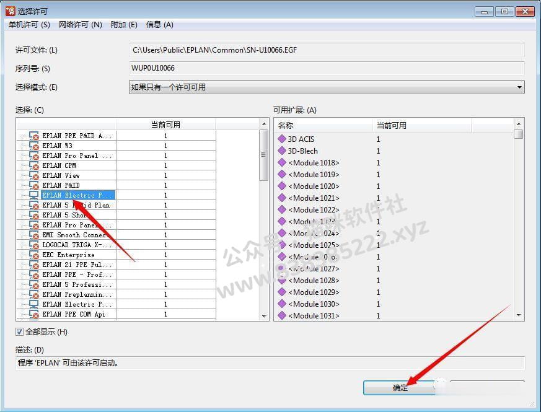The image size is (541, 412).
Task: Minimize the 选择许可 window
Action: pos(484,11)
